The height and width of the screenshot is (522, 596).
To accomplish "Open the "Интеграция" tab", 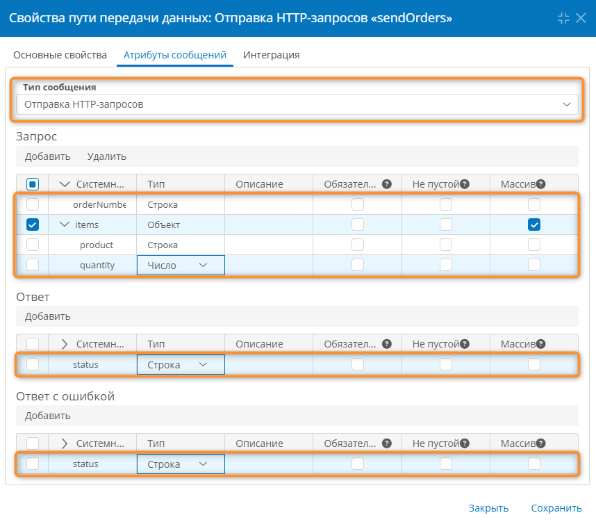I will pos(271,55).
